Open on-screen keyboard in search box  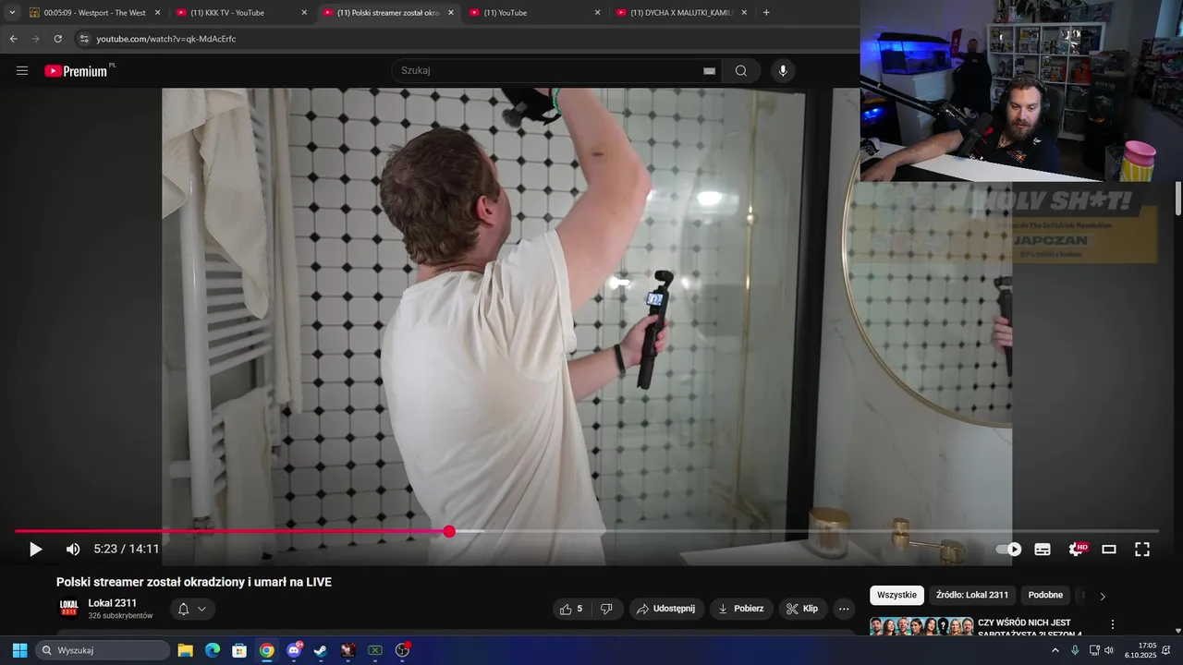click(709, 71)
